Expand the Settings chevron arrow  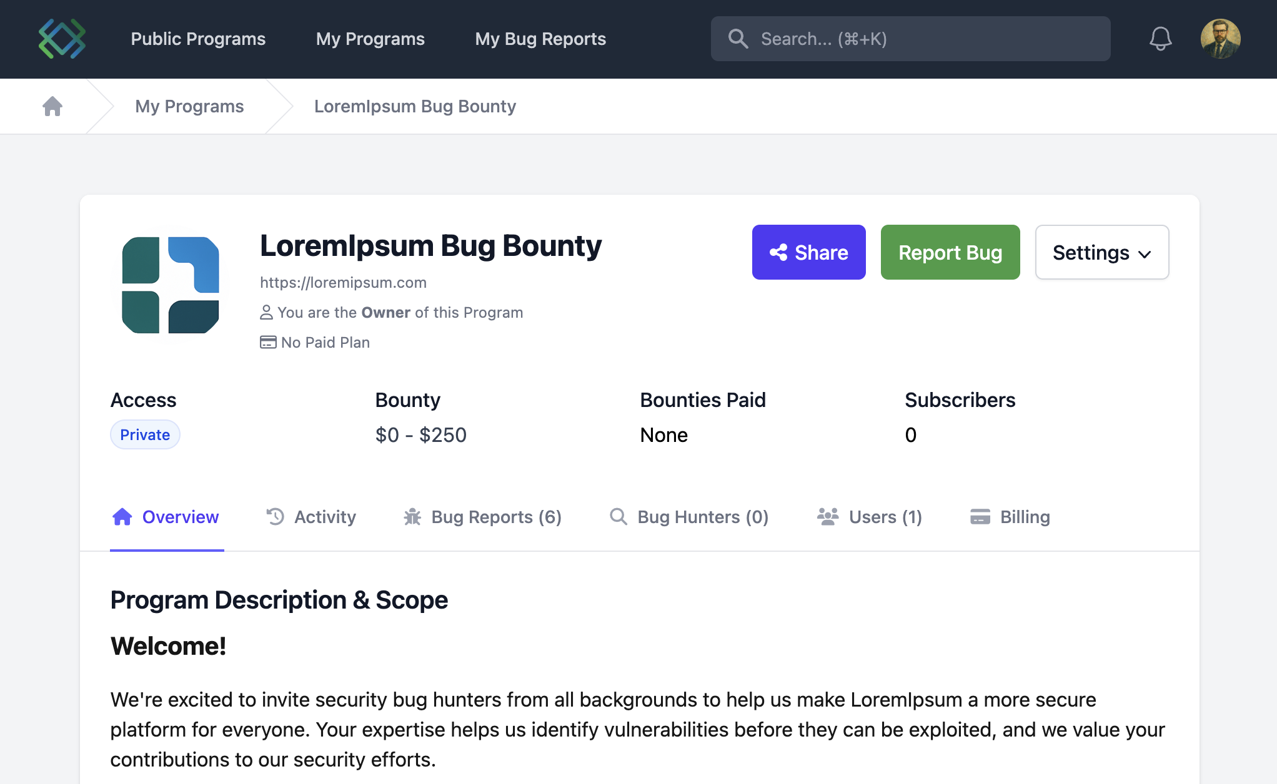[x=1145, y=254]
